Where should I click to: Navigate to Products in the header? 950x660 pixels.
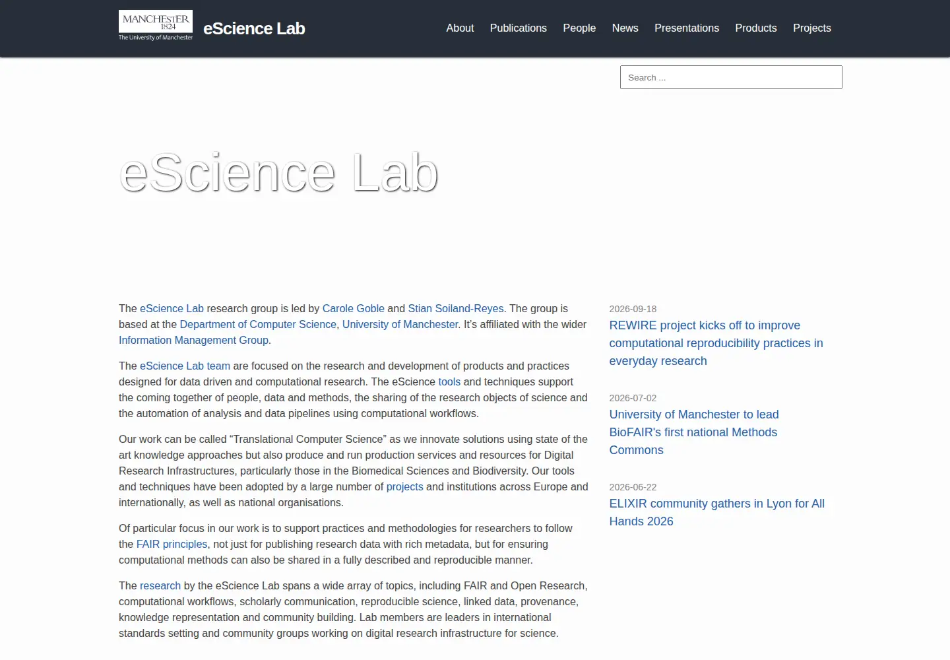point(756,28)
